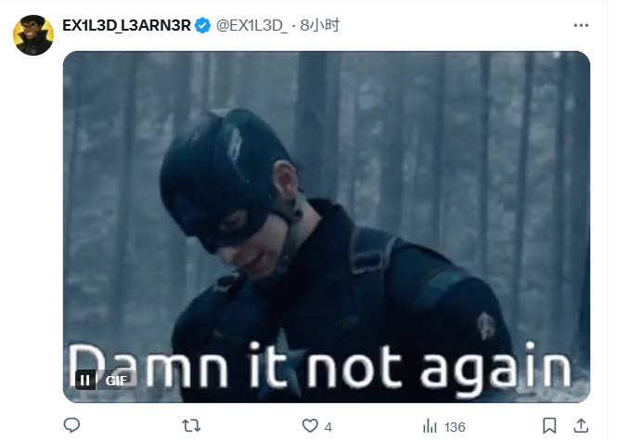Image resolution: width=618 pixels, height=441 pixels.
Task: Click the like count of 4
Action: click(x=328, y=427)
